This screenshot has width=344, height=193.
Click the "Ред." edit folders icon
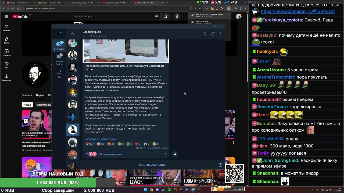pos(59,74)
